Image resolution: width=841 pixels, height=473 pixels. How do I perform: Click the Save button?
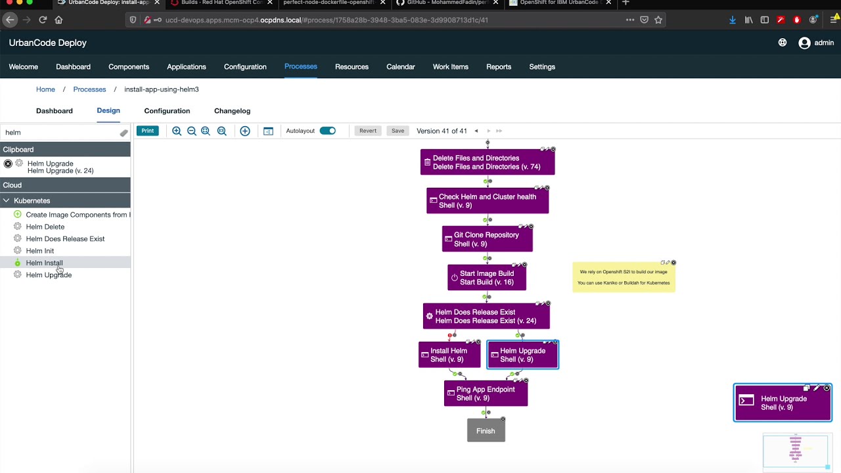tap(398, 131)
